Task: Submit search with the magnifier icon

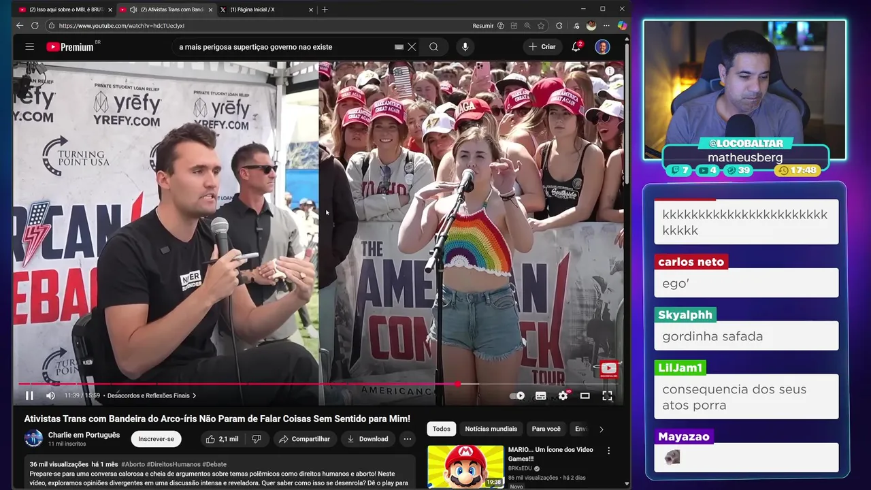Action: click(433, 47)
